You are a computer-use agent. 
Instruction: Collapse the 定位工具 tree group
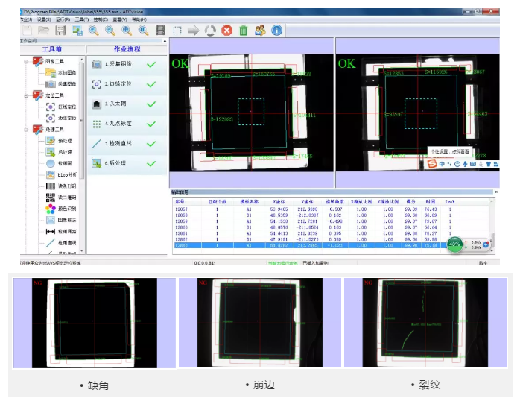click(26, 95)
